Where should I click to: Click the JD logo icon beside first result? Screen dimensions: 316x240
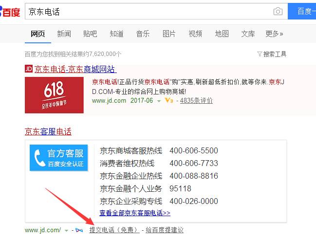(x=29, y=69)
